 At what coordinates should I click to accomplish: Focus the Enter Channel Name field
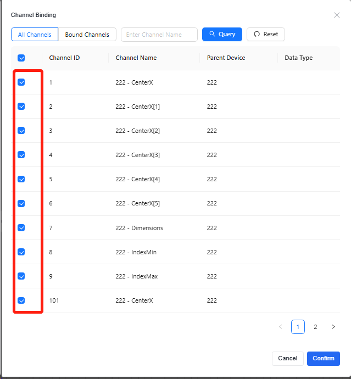click(x=159, y=35)
